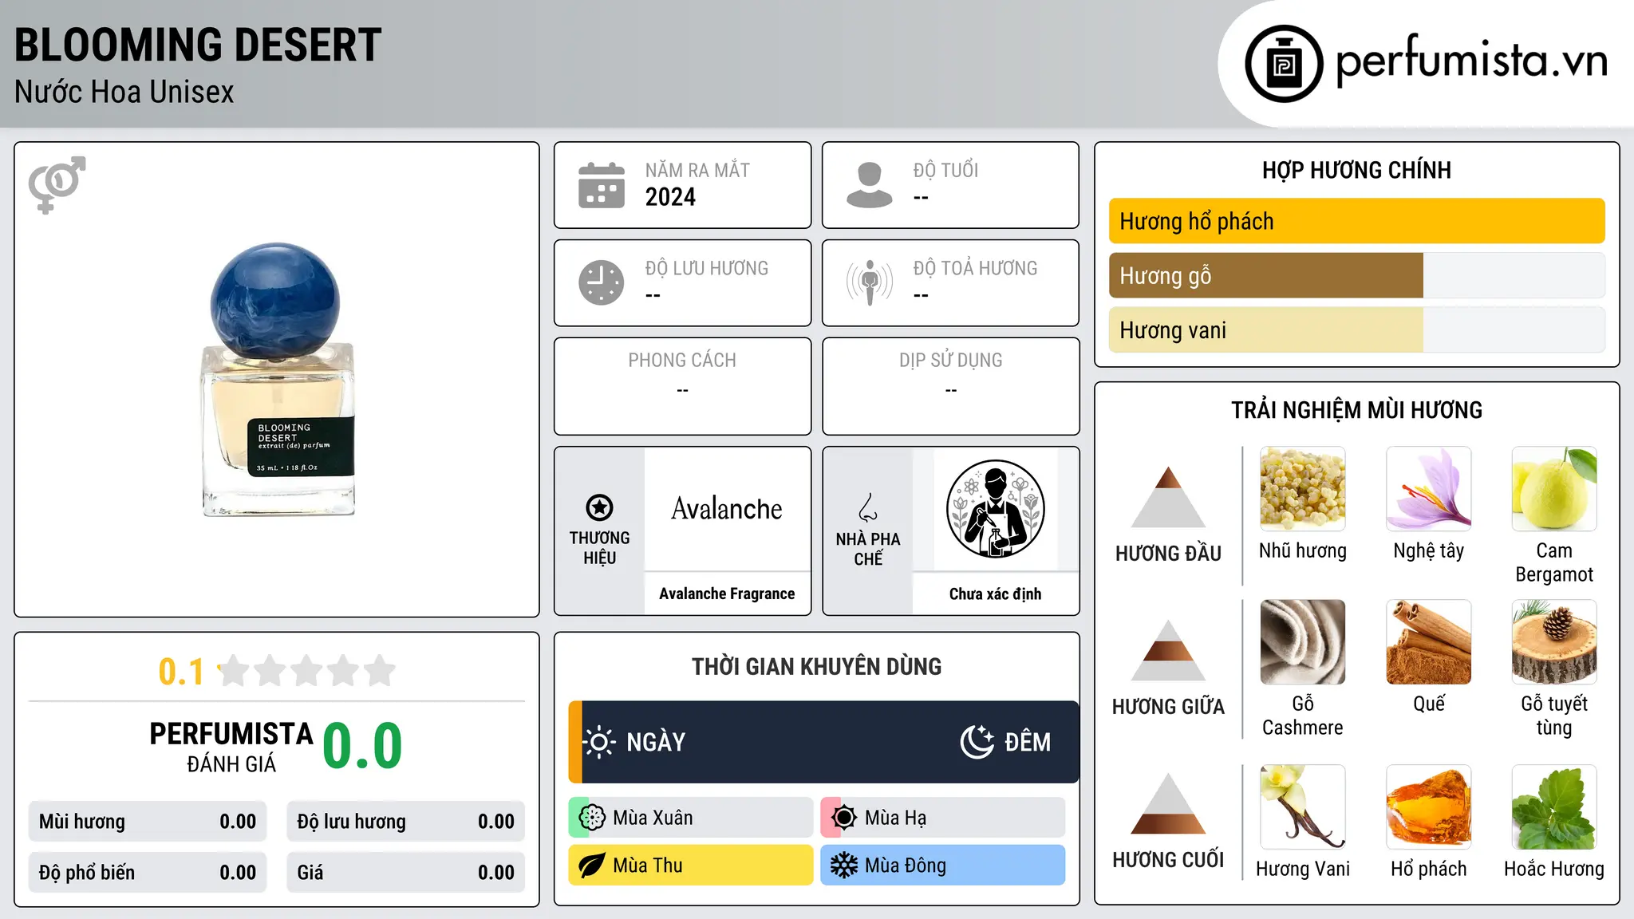The height and width of the screenshot is (919, 1634).
Task: Click the Avalanche brand logo
Action: click(x=727, y=509)
